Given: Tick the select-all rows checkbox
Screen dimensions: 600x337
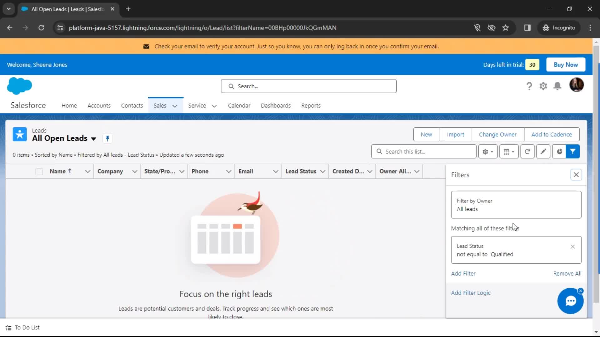Looking at the screenshot, I should point(39,172).
